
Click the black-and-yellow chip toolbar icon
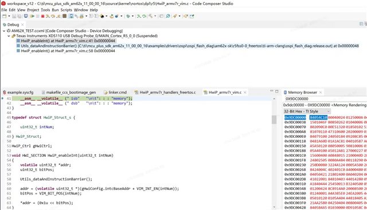tap(102, 16)
